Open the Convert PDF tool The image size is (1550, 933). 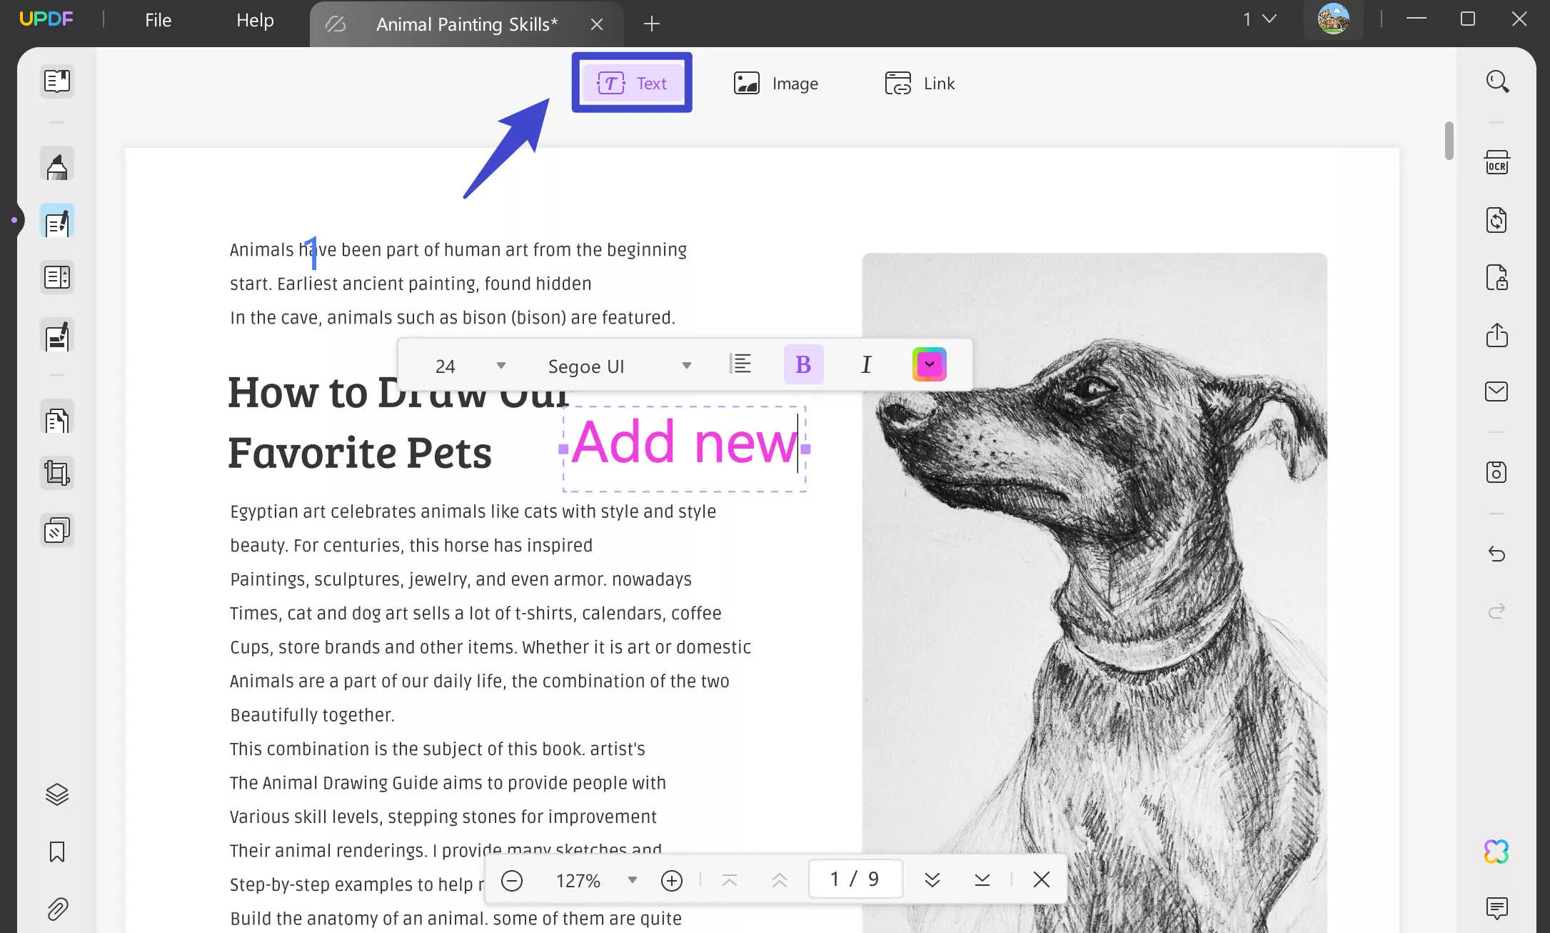point(1497,220)
